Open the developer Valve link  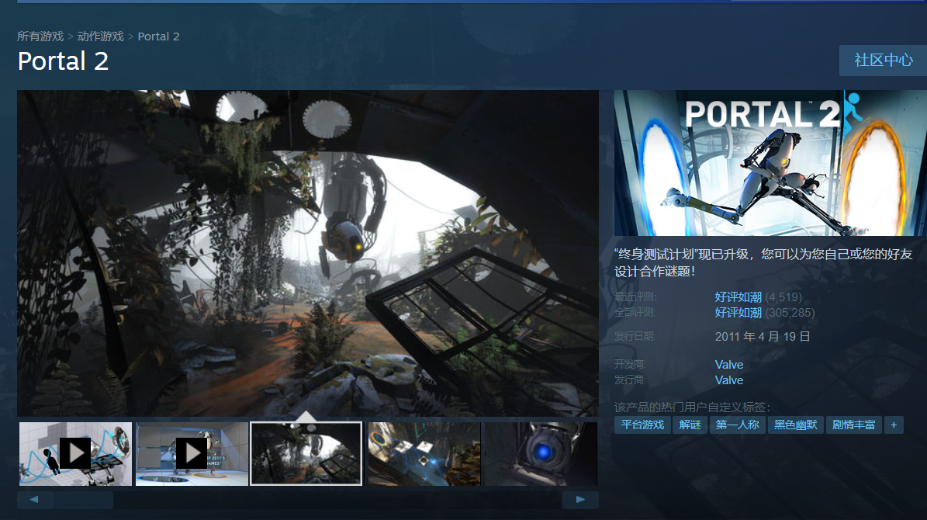pos(729,365)
